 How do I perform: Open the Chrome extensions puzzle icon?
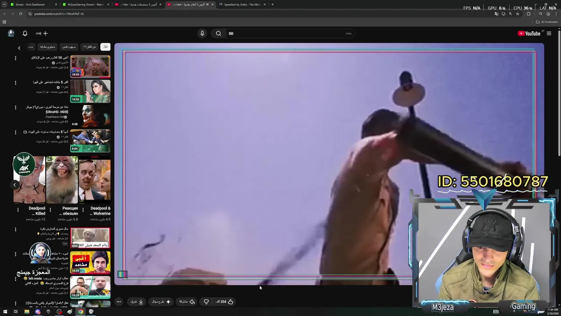529,14
